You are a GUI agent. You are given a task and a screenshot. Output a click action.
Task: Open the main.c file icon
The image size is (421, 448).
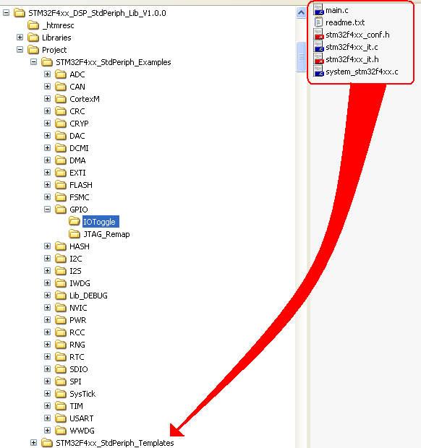318,9
